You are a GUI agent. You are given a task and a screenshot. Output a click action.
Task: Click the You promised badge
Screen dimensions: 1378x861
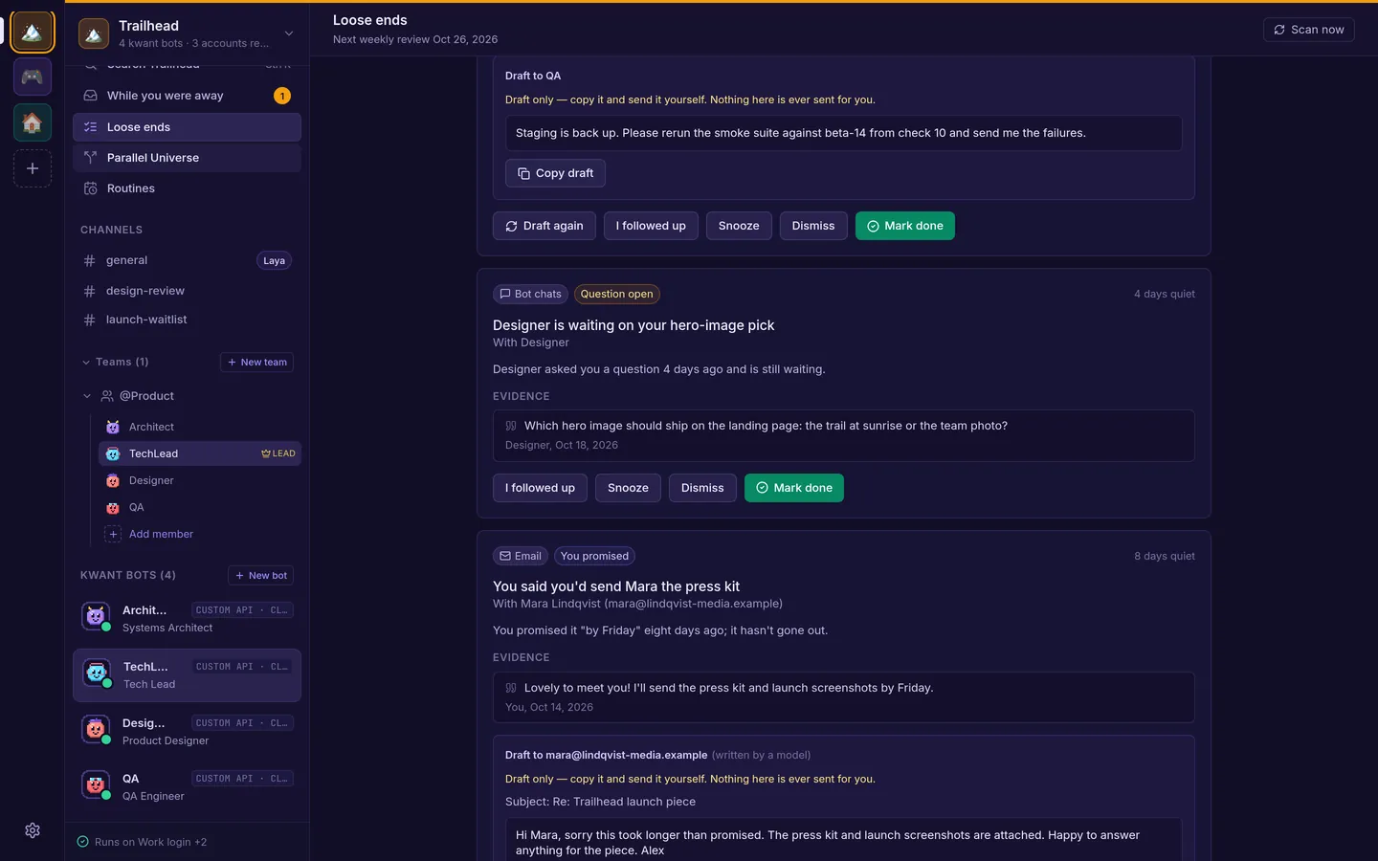pyautogui.click(x=594, y=556)
